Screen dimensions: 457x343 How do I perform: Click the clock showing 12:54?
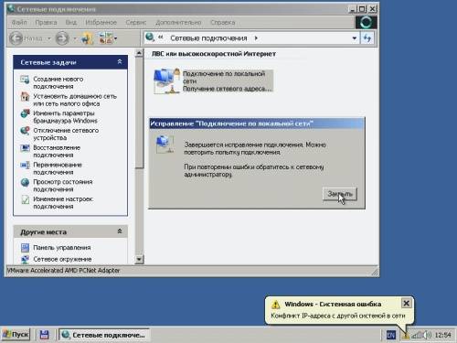click(442, 335)
